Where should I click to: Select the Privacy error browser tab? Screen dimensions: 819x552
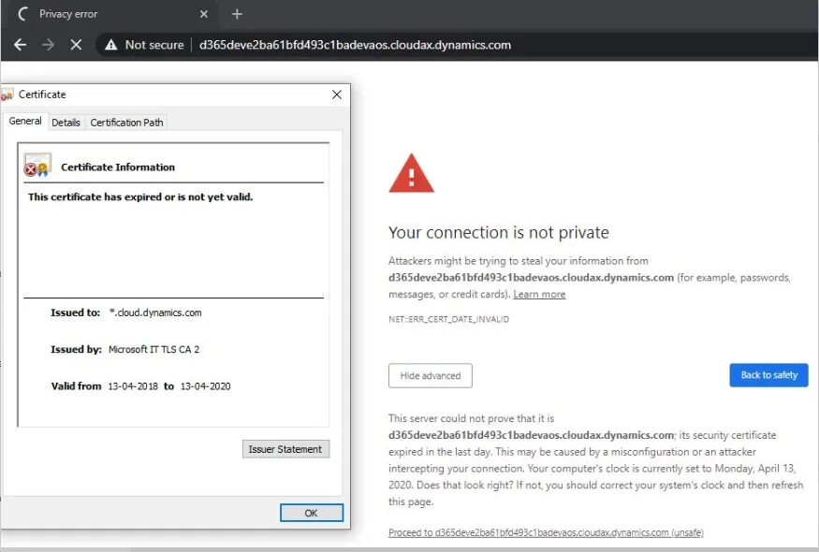pos(111,14)
